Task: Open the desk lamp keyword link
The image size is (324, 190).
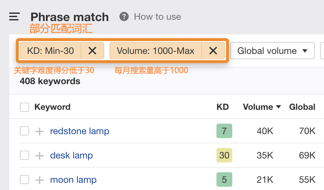Action: (71, 155)
